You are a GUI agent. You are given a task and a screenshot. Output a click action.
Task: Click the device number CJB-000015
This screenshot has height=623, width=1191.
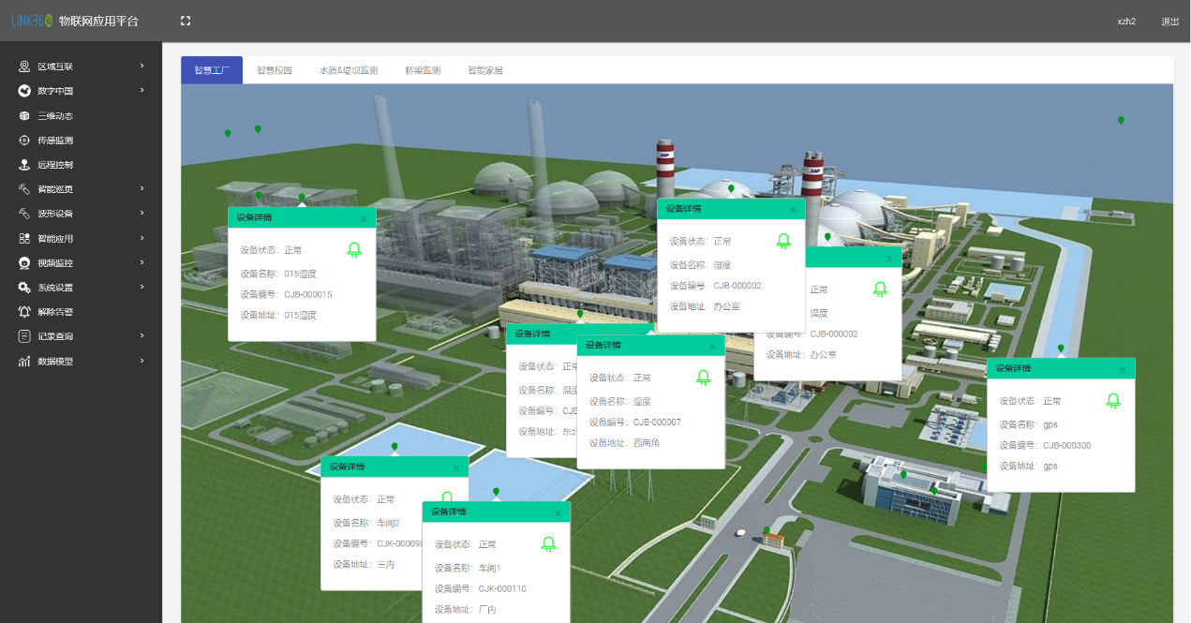point(308,294)
